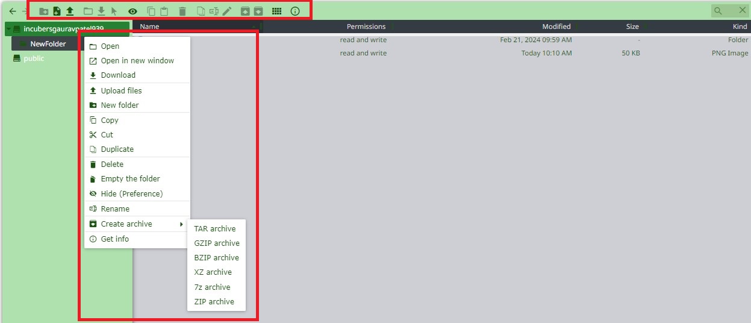
Task: Sort by the Kind column header
Action: [740, 27]
